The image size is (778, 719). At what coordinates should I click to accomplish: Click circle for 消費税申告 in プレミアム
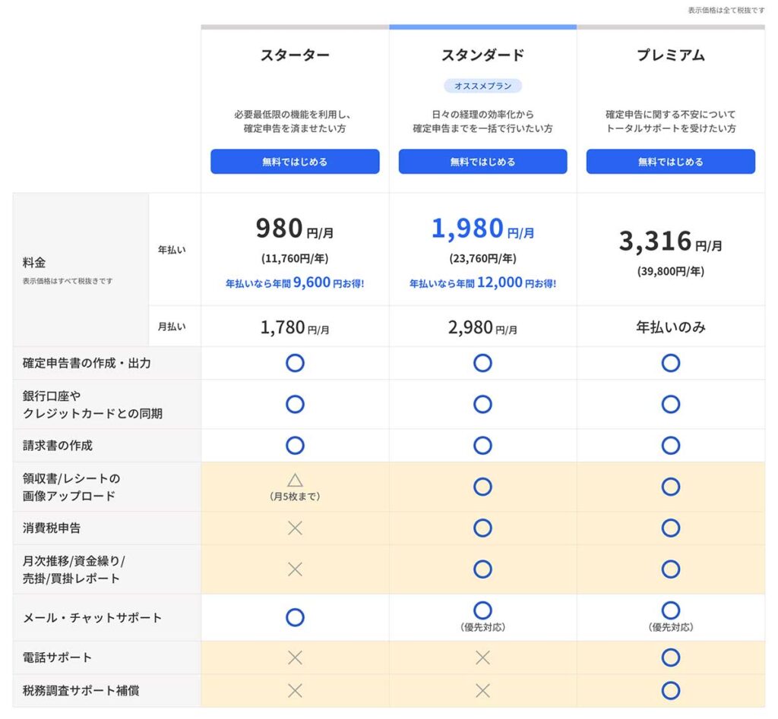pos(670,528)
